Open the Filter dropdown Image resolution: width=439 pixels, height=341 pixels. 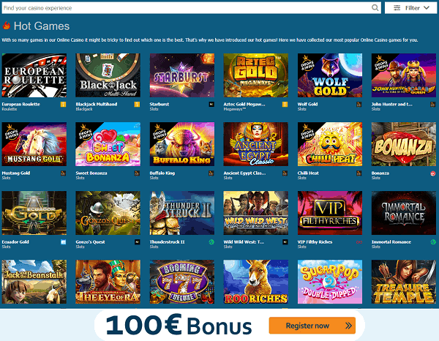pyautogui.click(x=411, y=8)
